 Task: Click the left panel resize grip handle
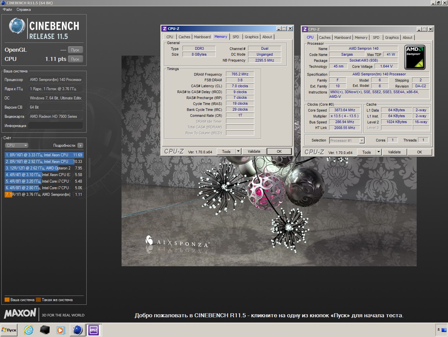89,168
